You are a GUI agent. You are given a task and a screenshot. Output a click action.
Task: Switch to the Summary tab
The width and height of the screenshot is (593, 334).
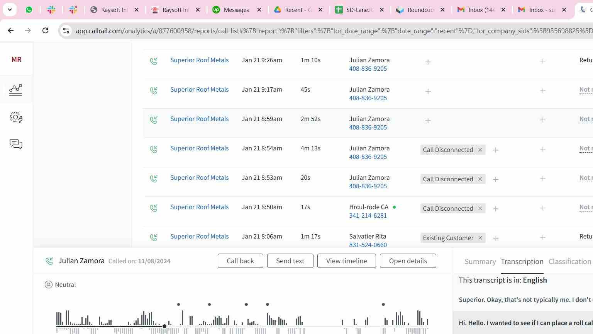(x=480, y=262)
